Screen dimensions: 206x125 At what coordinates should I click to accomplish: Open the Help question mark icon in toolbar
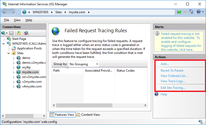(199, 12)
